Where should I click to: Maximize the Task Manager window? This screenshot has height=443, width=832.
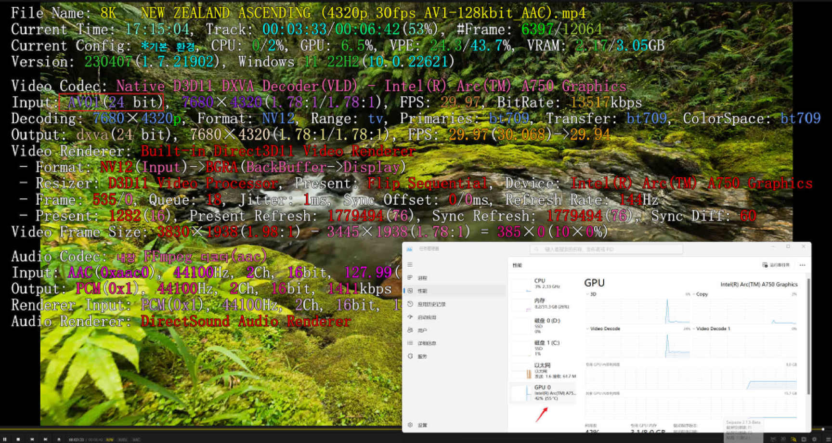tap(788, 247)
